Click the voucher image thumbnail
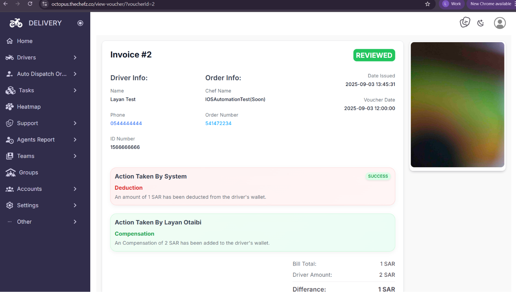This screenshot has height=292, width=516. coord(457,105)
